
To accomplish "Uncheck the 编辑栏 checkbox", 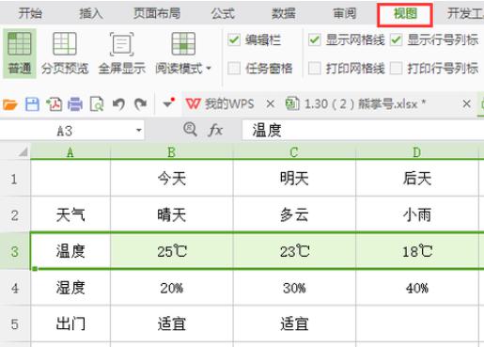I will click(234, 40).
